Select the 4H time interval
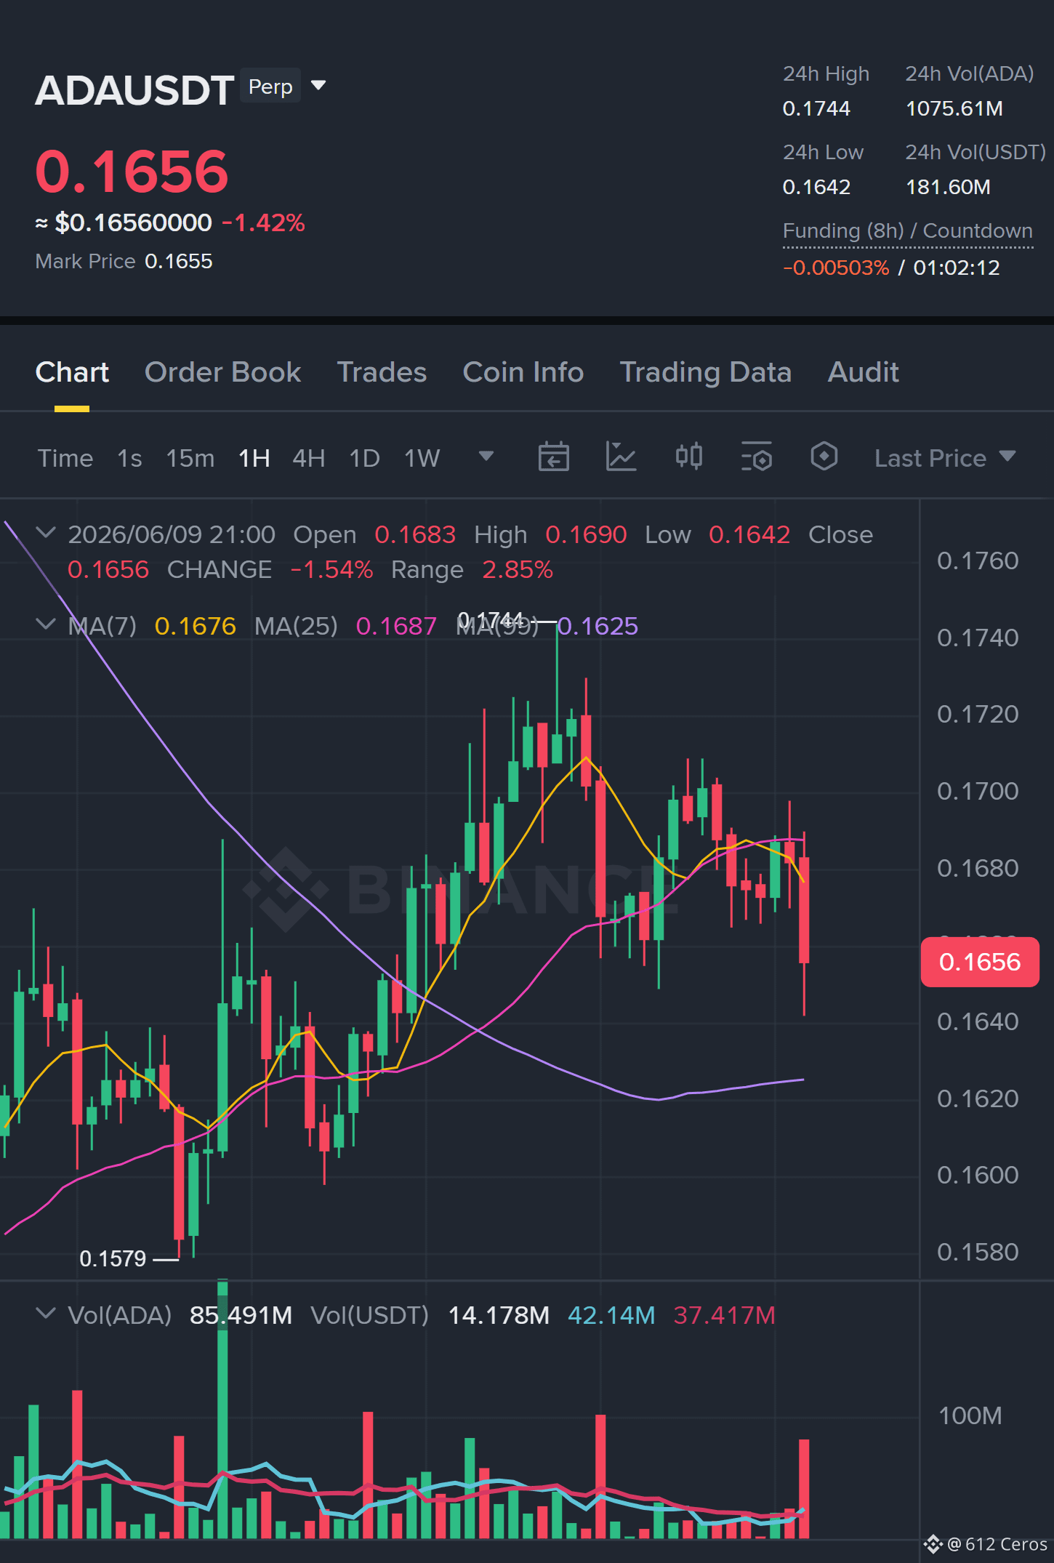The width and height of the screenshot is (1054, 1563). click(308, 458)
